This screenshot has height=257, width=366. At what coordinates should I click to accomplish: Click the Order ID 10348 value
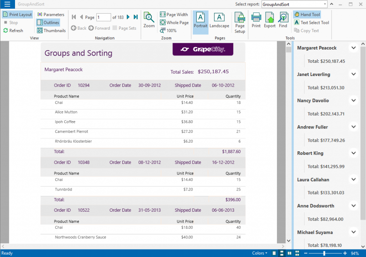point(84,162)
